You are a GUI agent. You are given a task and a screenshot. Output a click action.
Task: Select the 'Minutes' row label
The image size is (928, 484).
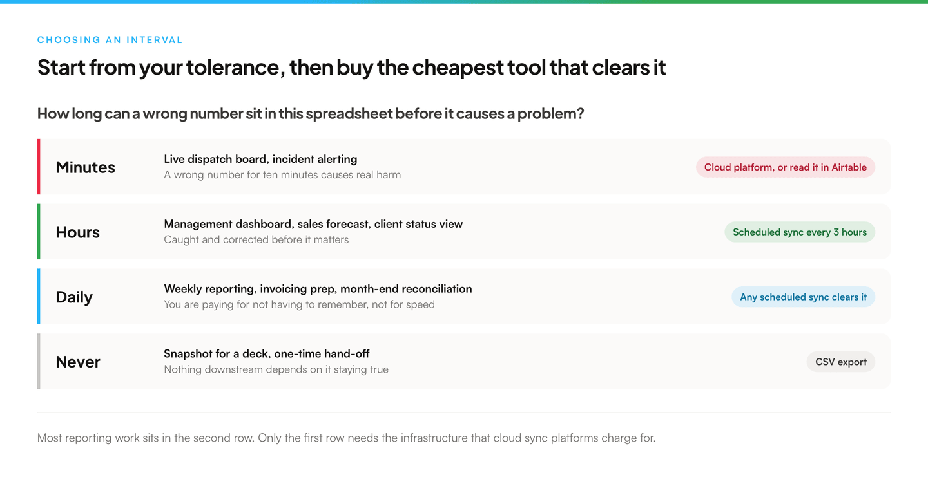point(85,167)
